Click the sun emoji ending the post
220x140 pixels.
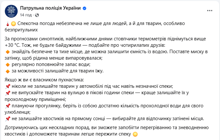click(135, 134)
